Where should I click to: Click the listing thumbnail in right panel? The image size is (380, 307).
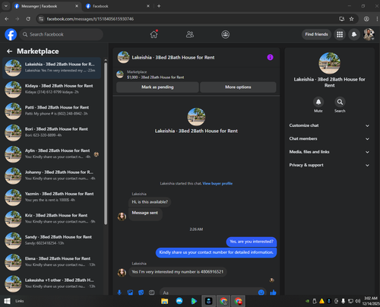[x=329, y=63]
